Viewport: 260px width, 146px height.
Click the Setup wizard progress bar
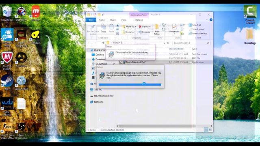(x=130, y=84)
